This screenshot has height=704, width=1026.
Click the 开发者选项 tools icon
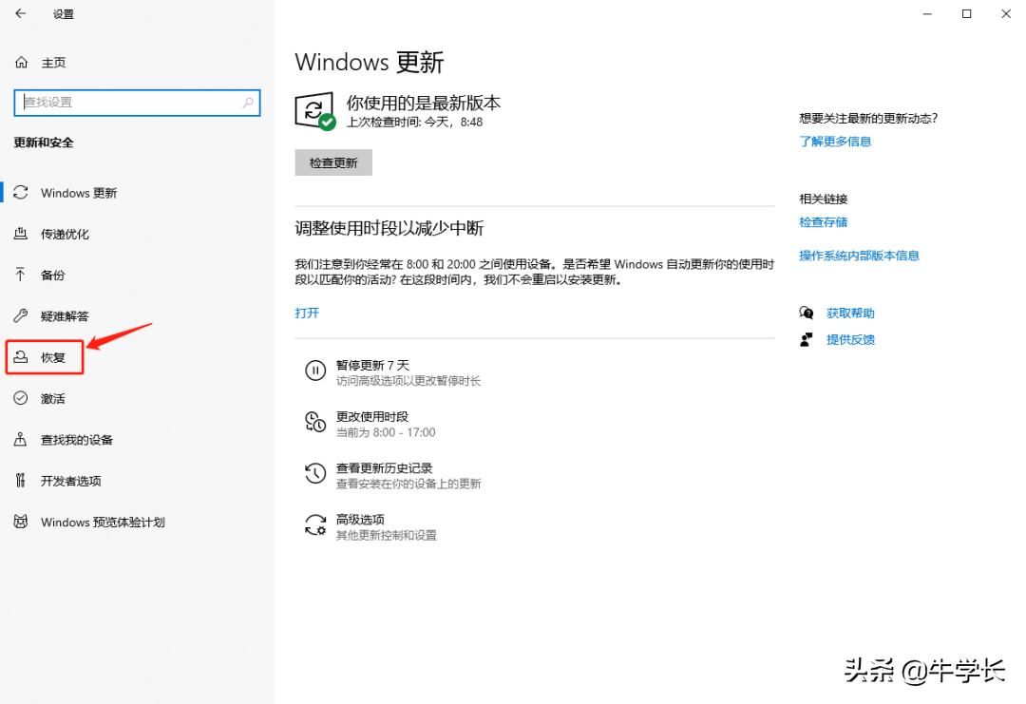(21, 480)
